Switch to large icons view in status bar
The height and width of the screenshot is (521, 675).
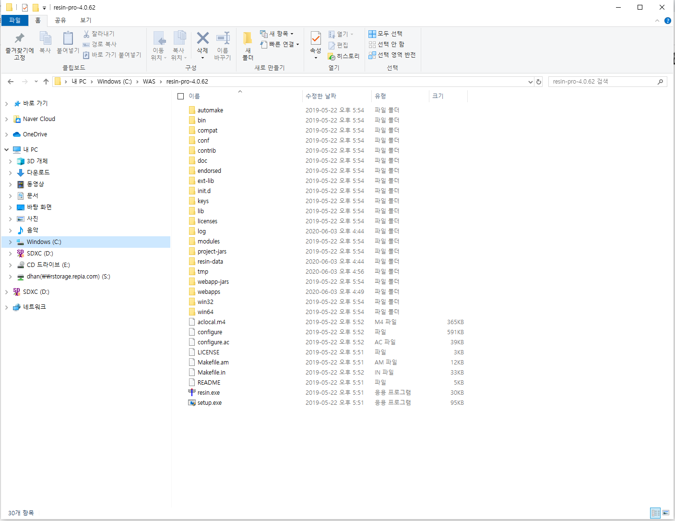point(666,513)
